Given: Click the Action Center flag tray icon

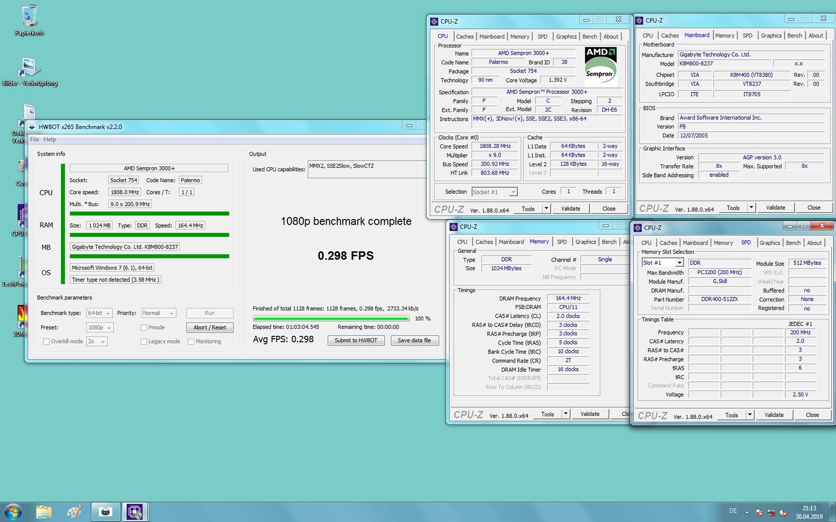Looking at the screenshot, I should point(759,512).
